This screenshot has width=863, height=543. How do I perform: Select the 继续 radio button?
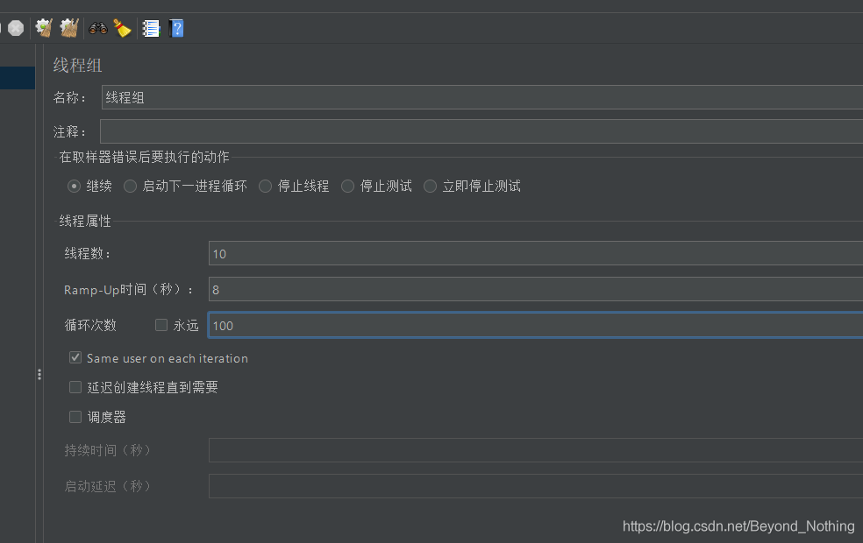(74, 187)
